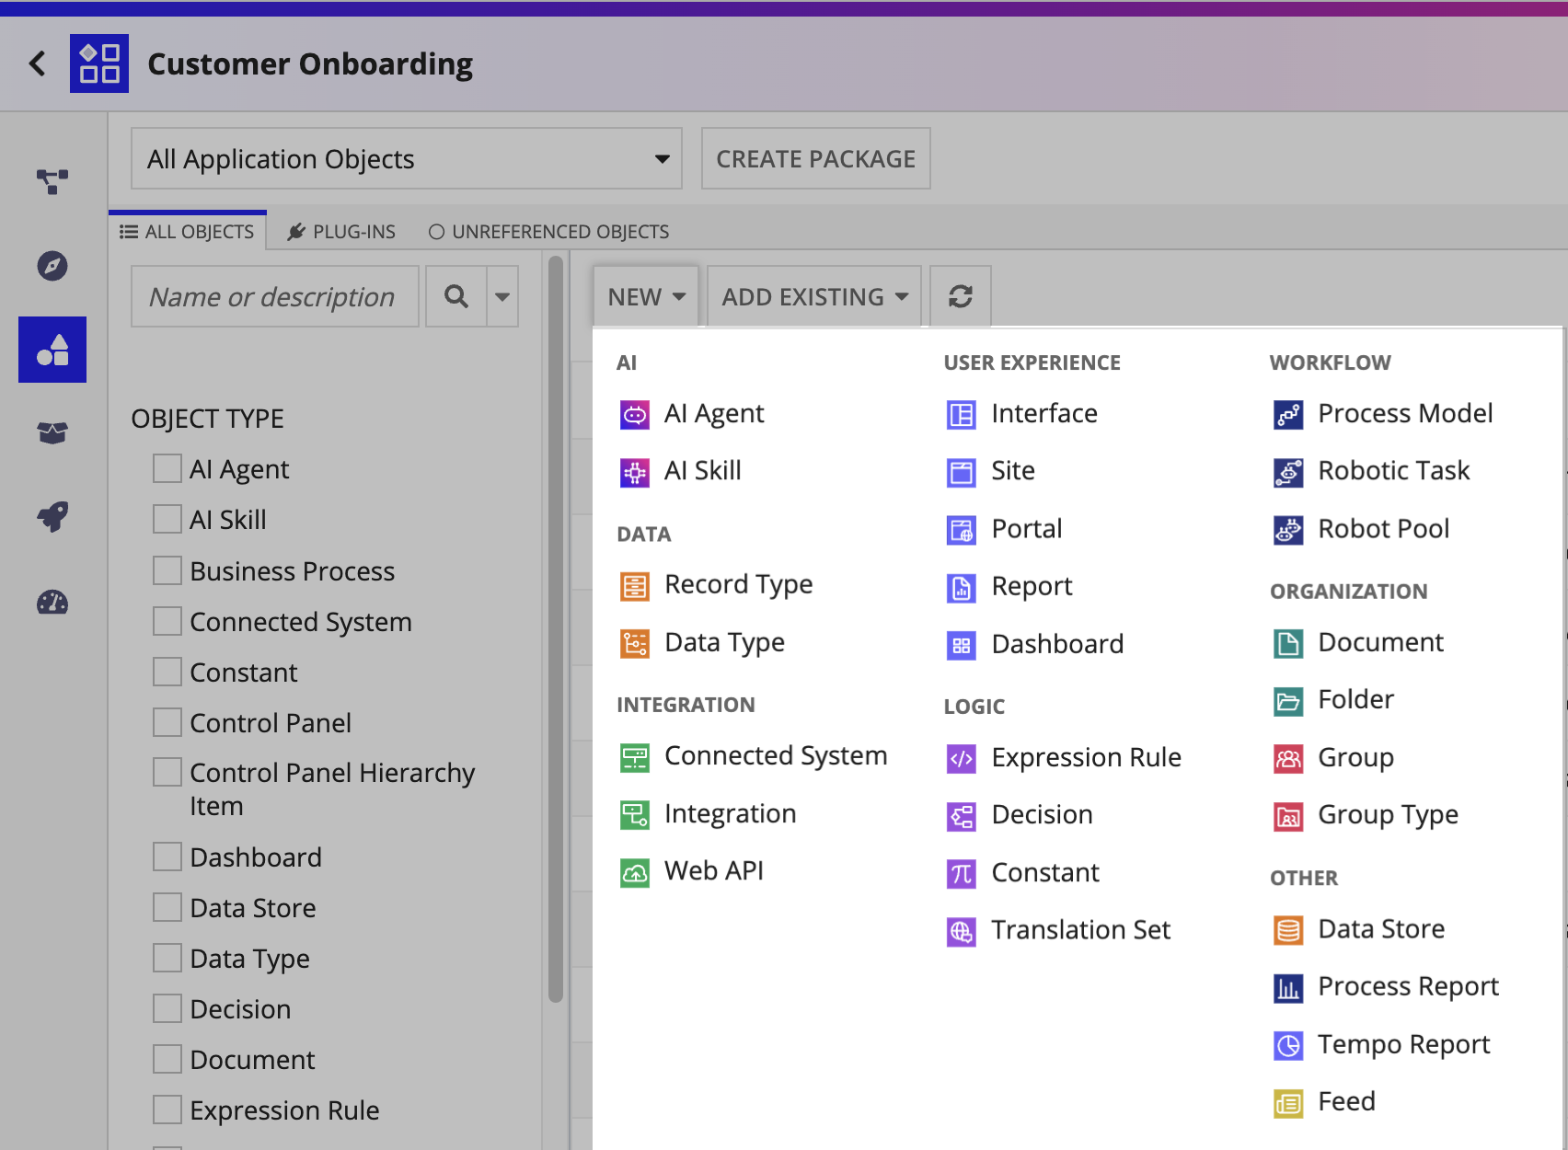This screenshot has height=1150, width=1568.
Task: Open the All Application Objects dropdown
Action: coord(407,158)
